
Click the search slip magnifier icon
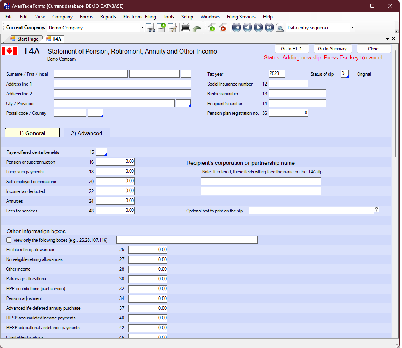click(280, 28)
